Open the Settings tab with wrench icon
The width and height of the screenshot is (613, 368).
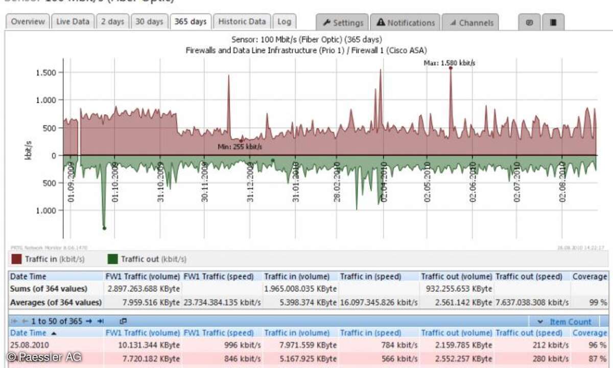click(x=342, y=22)
